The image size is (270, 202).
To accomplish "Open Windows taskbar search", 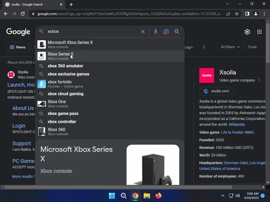I will (124, 196).
